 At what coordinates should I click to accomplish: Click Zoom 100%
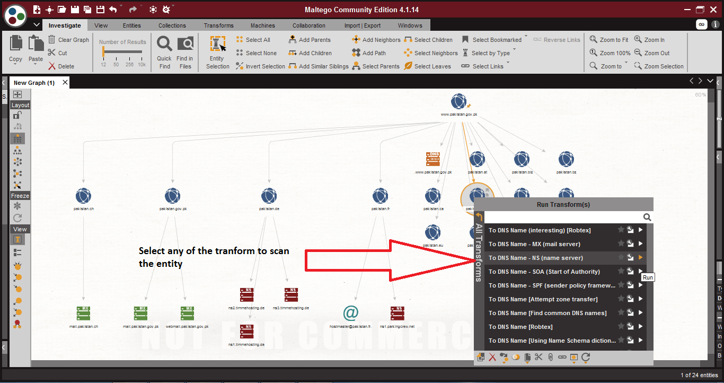pyautogui.click(x=610, y=53)
